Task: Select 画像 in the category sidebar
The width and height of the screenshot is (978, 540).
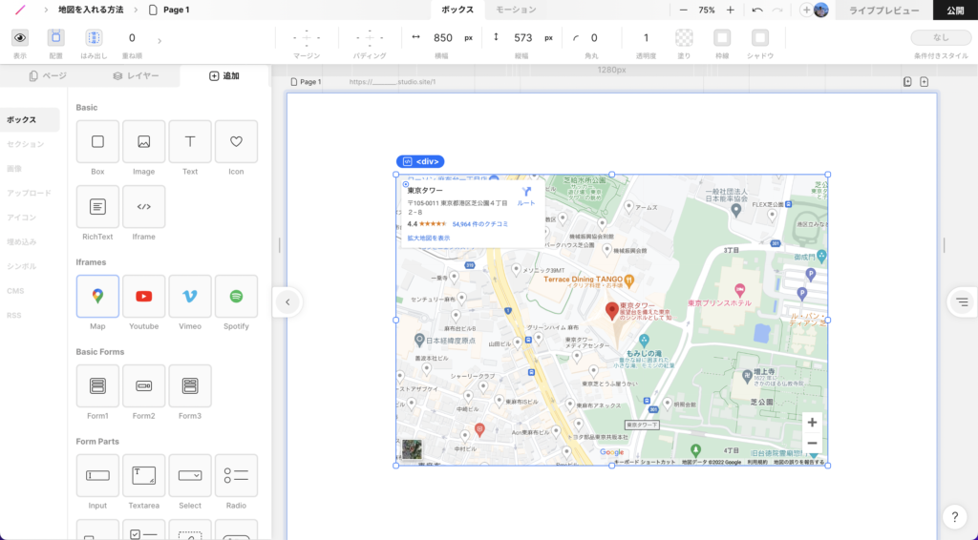Action: click(13, 168)
